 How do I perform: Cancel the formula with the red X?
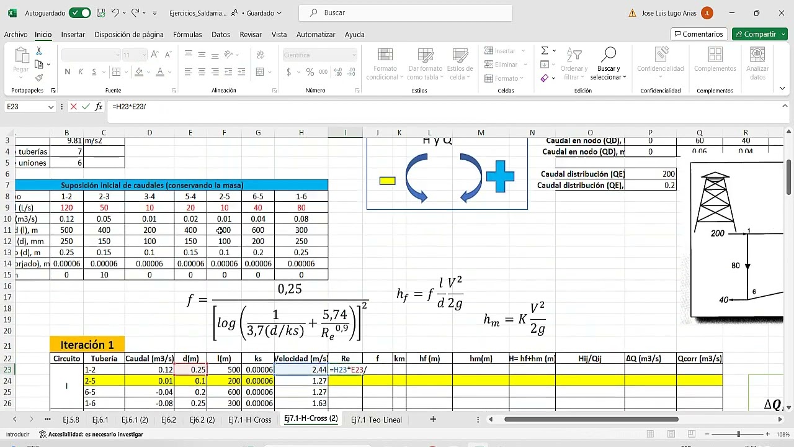(73, 107)
